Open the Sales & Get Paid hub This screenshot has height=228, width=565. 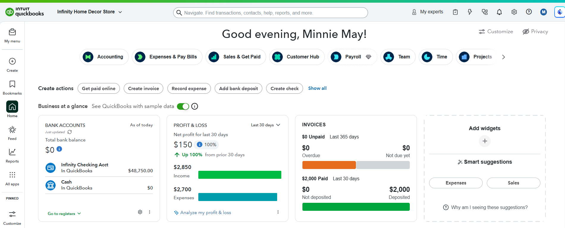[x=236, y=57]
